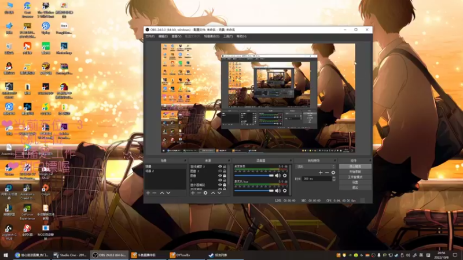Open the 编辑(E) Edit menu
The image size is (463, 260).
(x=163, y=36)
